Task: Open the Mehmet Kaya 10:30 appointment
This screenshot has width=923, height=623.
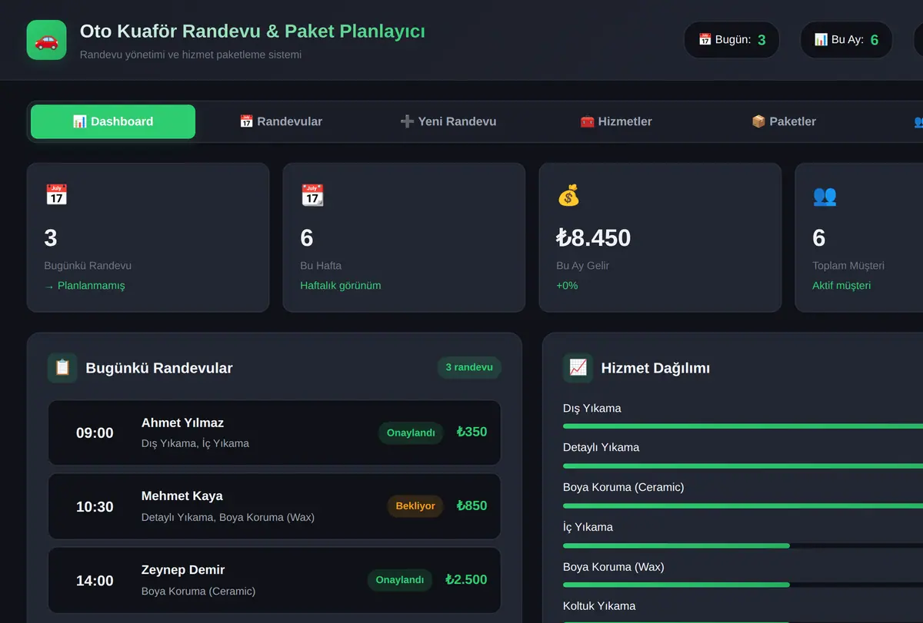Action: coord(275,506)
